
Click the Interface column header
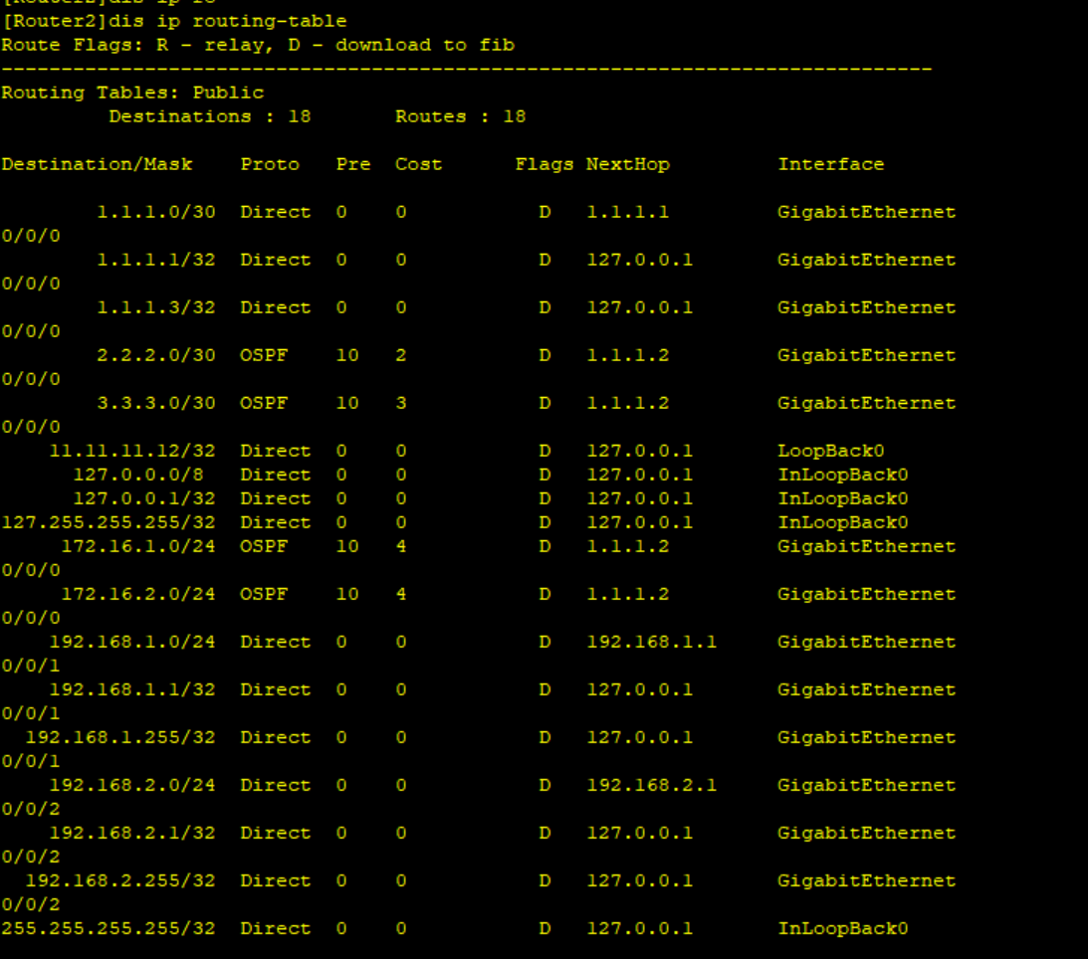[x=830, y=164]
